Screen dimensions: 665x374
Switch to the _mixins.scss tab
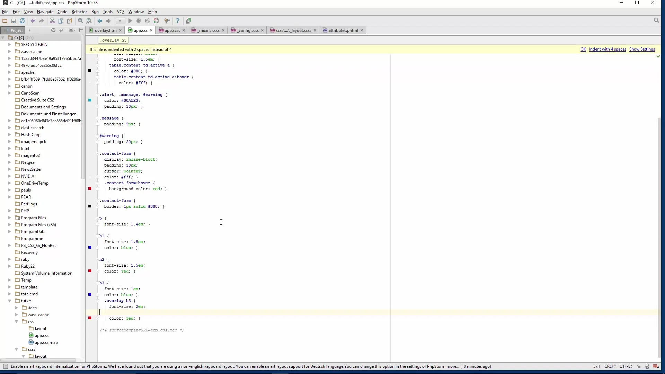pyautogui.click(x=209, y=30)
